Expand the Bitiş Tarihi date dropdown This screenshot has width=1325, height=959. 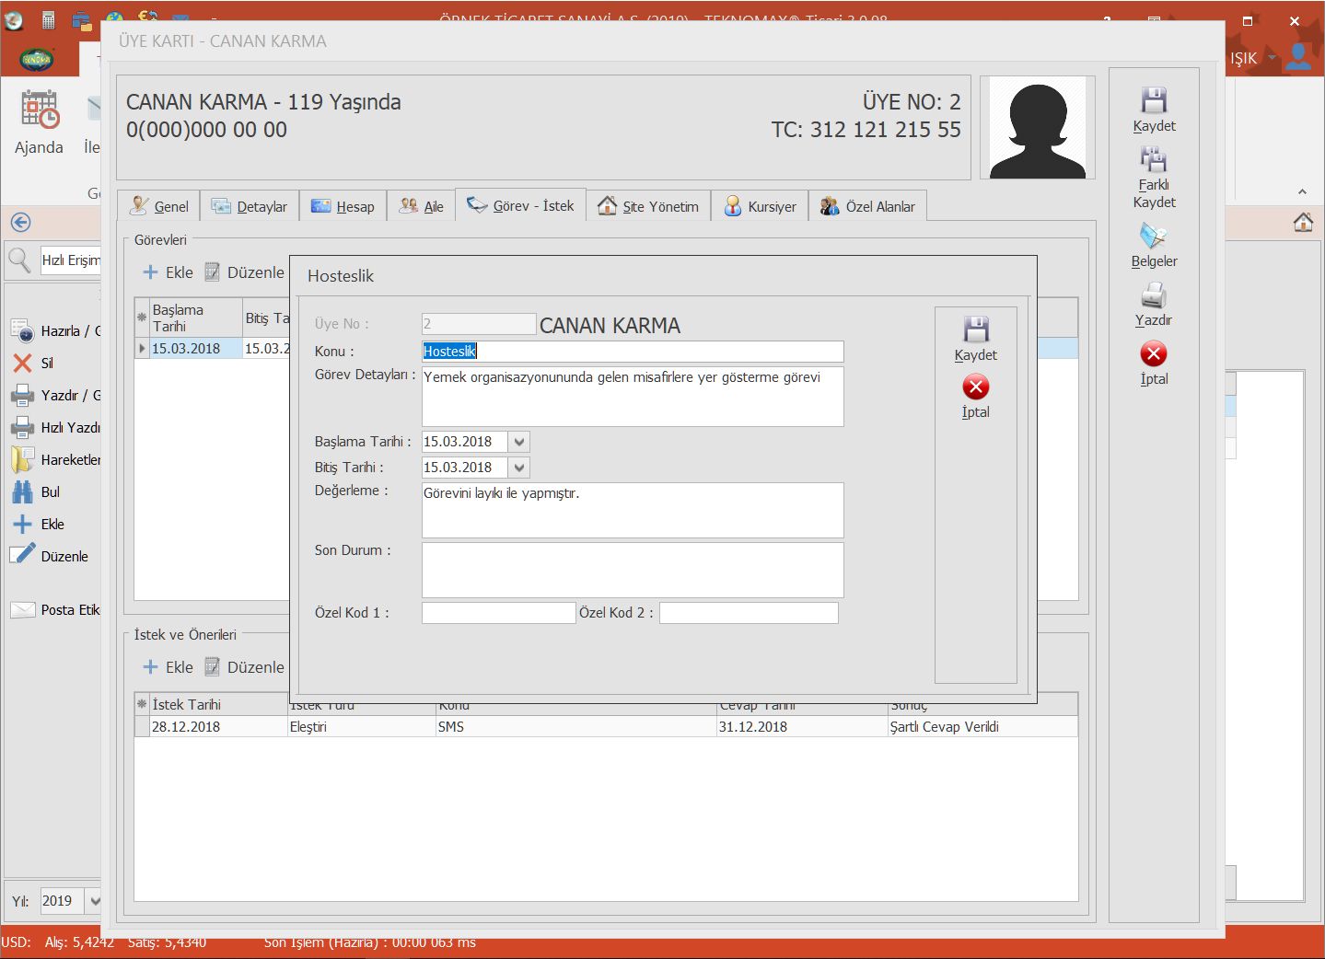(519, 468)
